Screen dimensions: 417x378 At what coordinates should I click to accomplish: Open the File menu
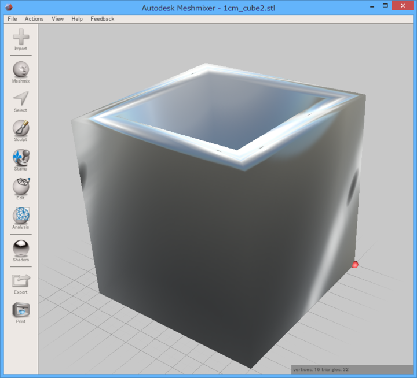[12, 19]
